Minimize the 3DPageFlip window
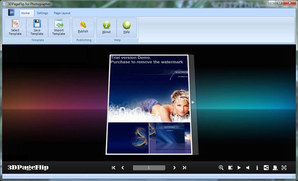Image resolution: width=298 pixels, height=181 pixels. 272,3
